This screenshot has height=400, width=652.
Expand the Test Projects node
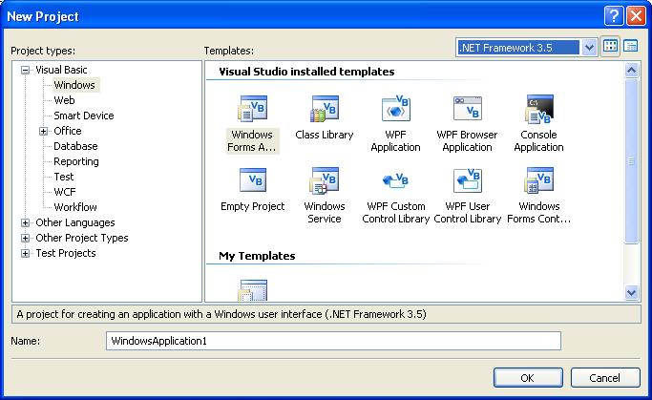point(26,253)
